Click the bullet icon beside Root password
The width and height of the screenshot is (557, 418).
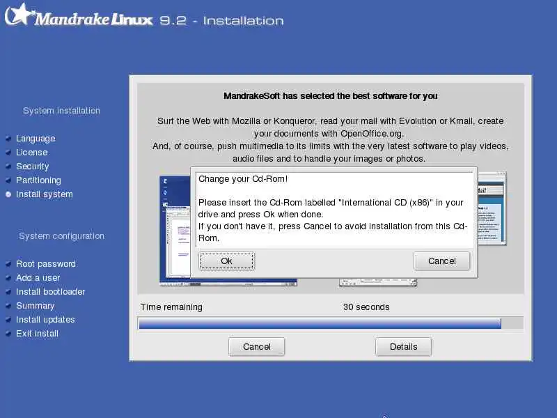(8, 264)
